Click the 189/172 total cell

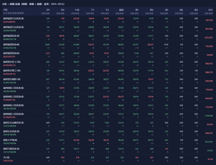click(209, 64)
